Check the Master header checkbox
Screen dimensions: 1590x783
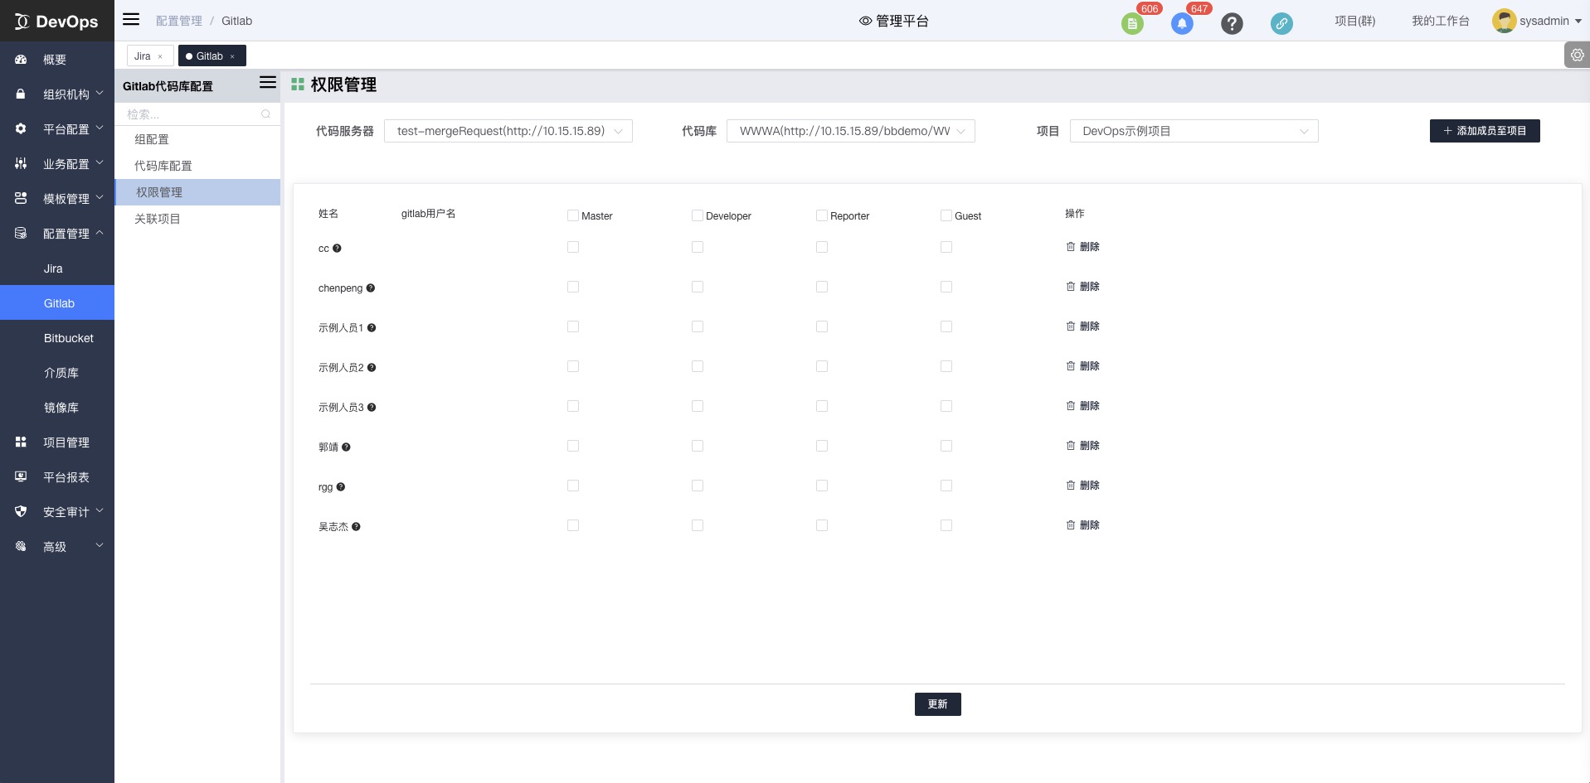coord(572,215)
